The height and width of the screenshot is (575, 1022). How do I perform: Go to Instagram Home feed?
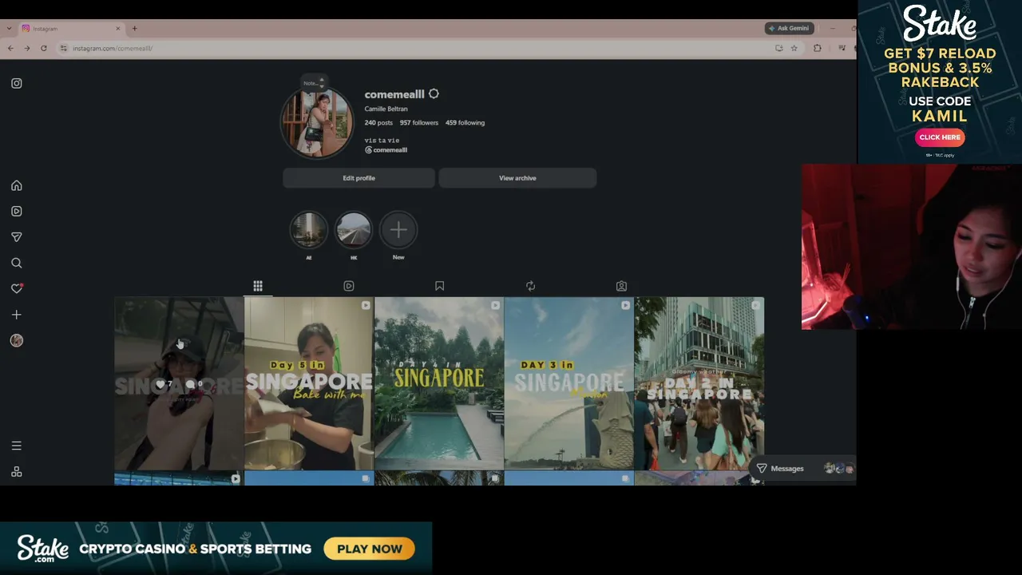17,185
